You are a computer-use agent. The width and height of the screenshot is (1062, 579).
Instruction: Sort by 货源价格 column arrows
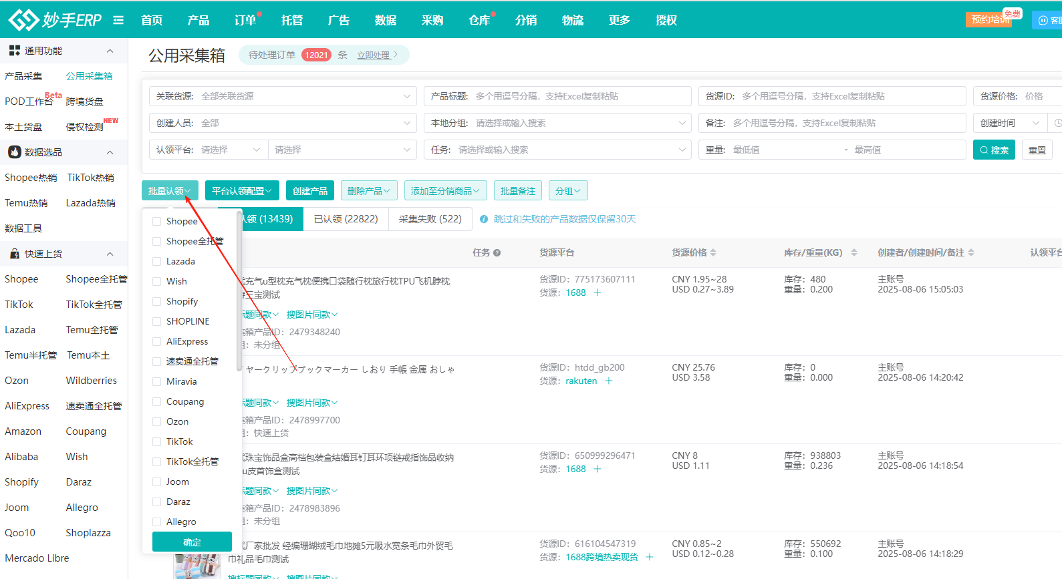713,252
